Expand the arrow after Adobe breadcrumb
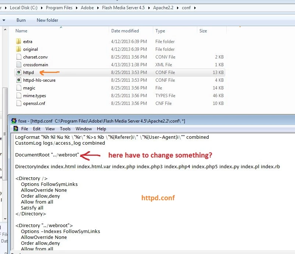 98,8
